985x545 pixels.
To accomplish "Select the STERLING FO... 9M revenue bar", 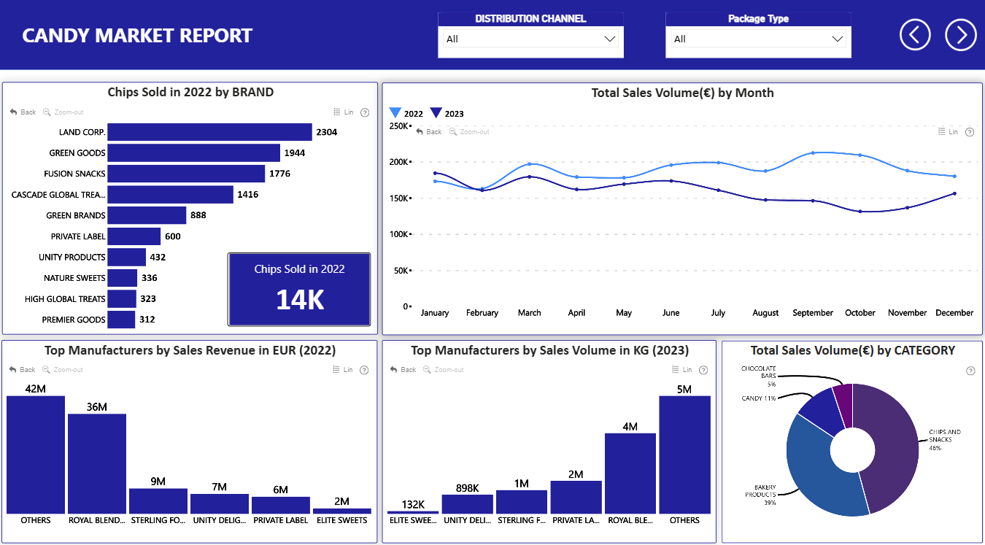I will [158, 501].
